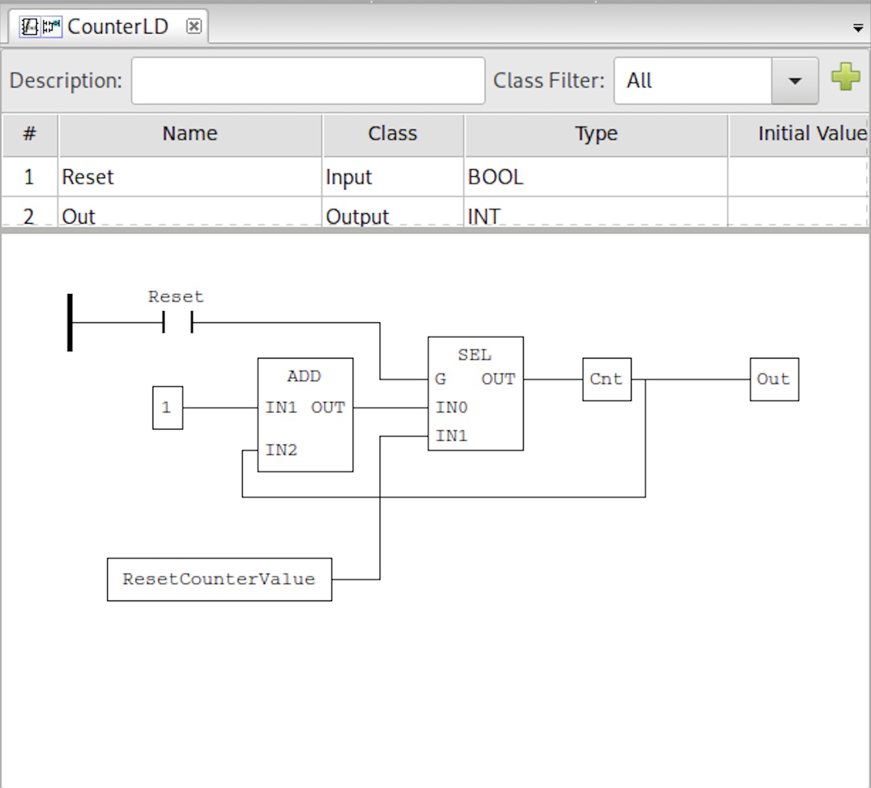Click the Description input field
The image size is (871, 788).
click(x=308, y=81)
